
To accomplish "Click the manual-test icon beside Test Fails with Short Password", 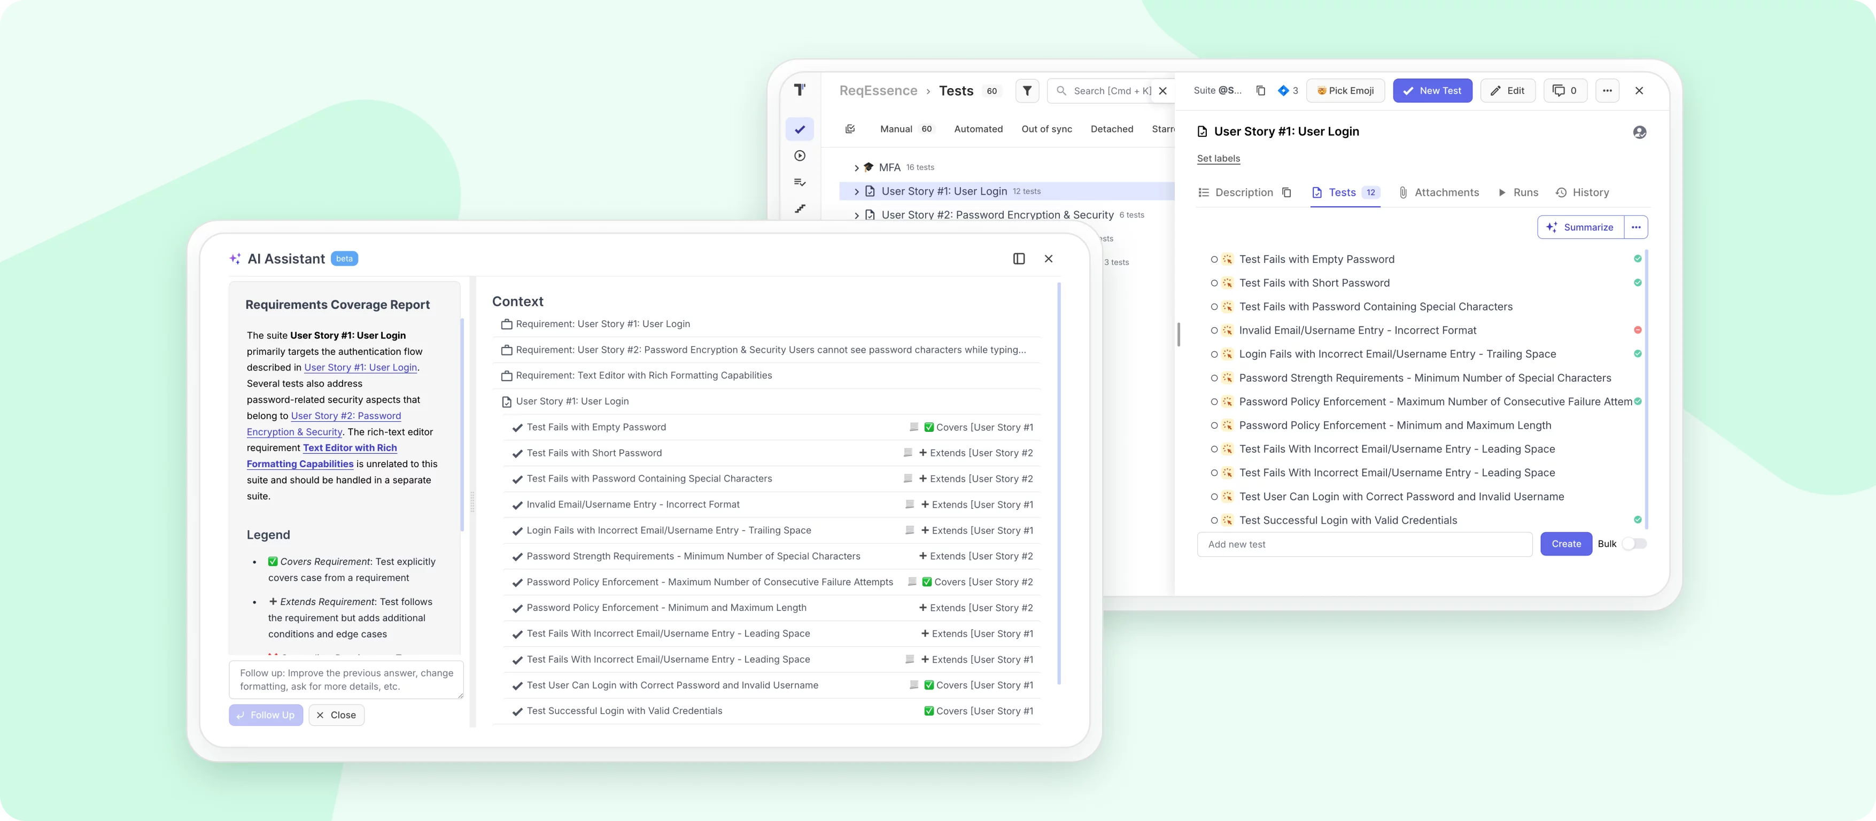I will point(1227,283).
